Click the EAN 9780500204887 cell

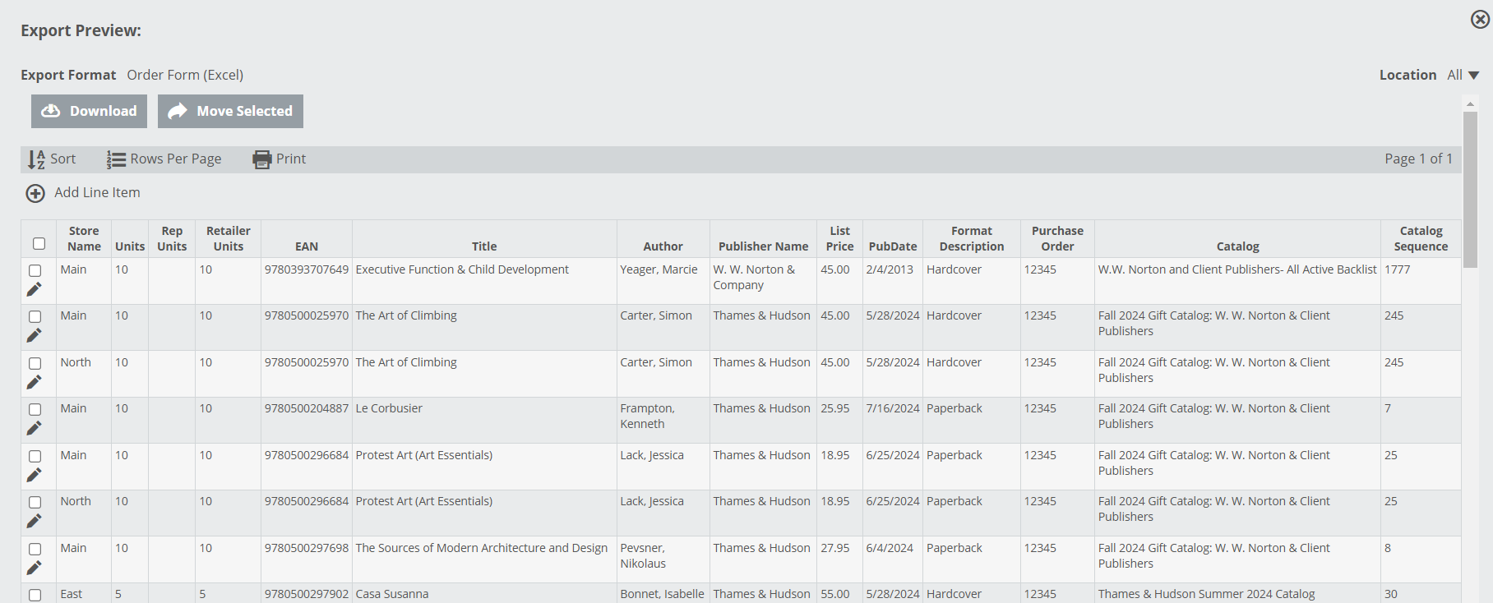point(306,408)
